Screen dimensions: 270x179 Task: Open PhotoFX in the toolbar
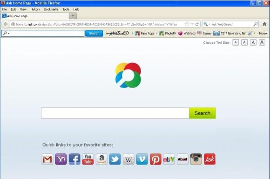[168, 33]
